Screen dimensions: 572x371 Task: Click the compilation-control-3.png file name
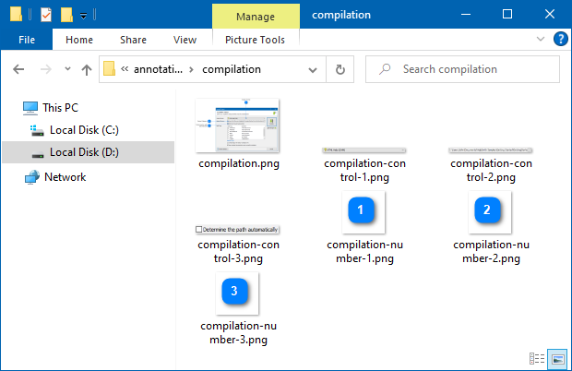pos(239,251)
